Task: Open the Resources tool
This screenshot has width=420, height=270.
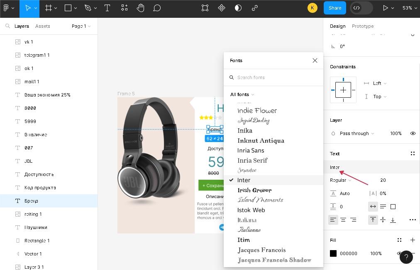Action: point(125,8)
